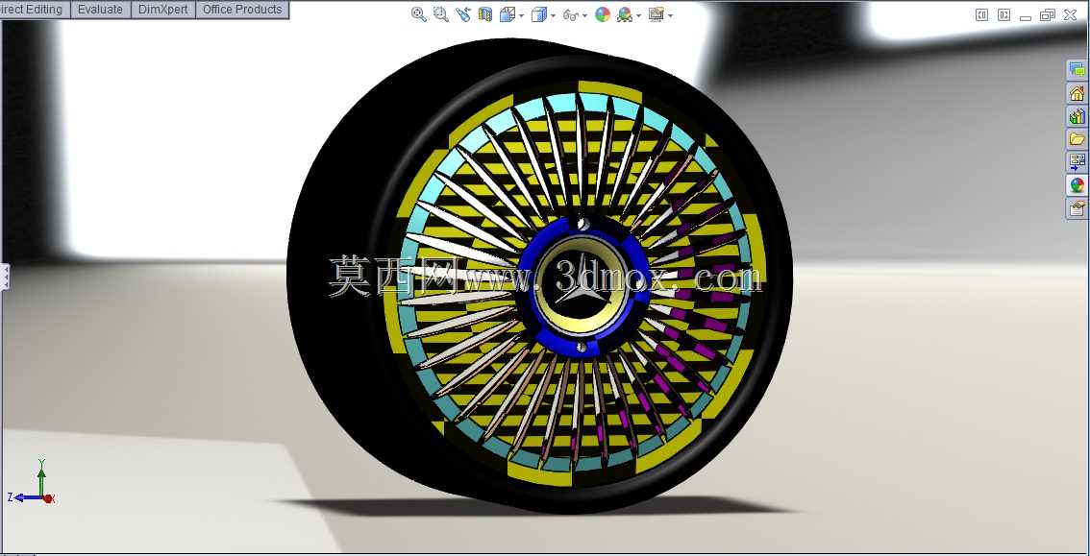This screenshot has width=1090, height=556.
Task: Expand the View Orientation dropdown arrow
Action: [521, 15]
